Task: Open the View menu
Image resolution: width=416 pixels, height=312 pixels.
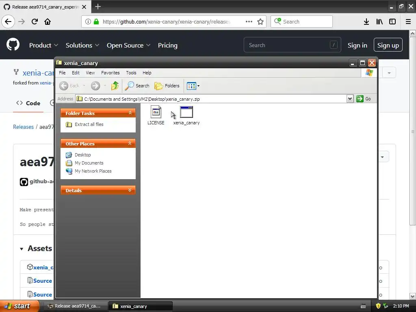Action: point(90,73)
